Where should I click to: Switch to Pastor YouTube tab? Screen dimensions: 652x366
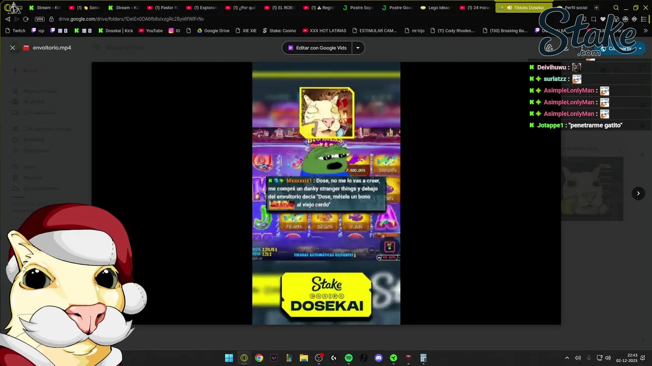click(x=162, y=8)
